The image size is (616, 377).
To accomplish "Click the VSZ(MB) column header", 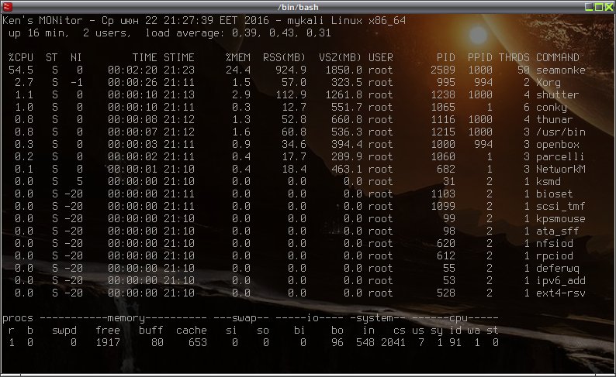I will tap(340, 57).
